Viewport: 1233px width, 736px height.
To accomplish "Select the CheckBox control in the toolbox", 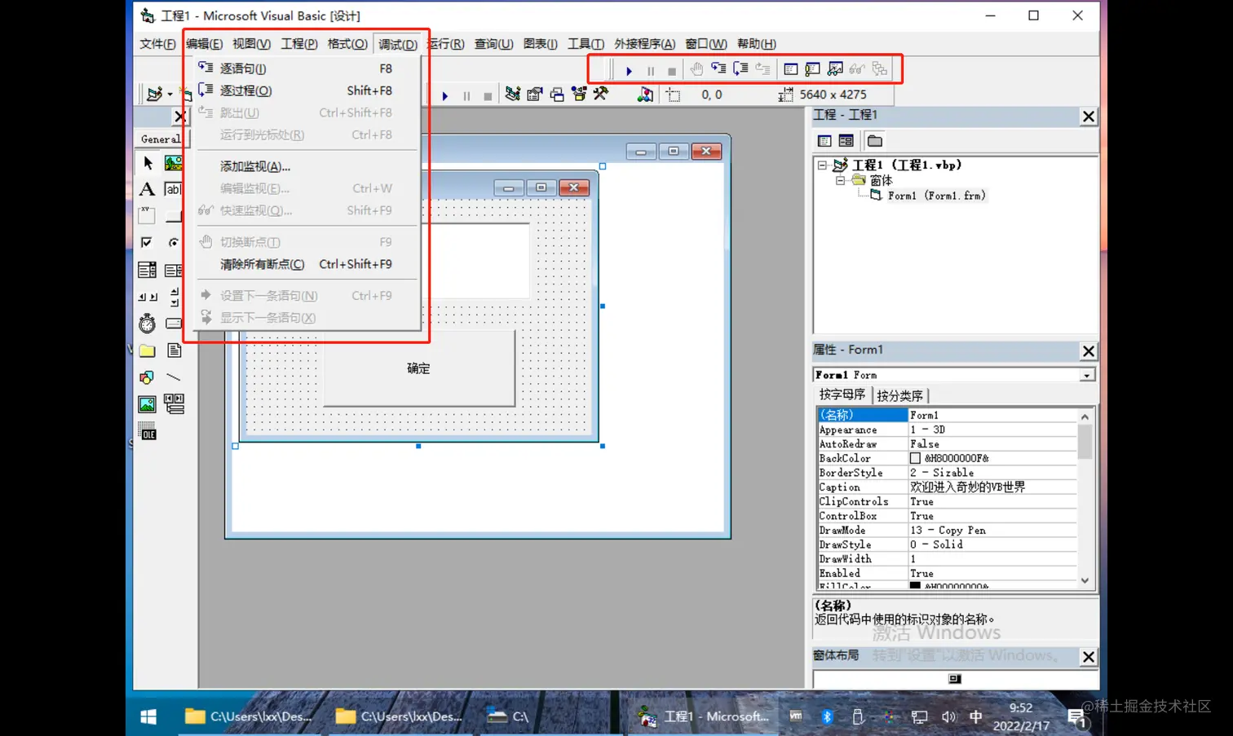I will [x=148, y=242].
